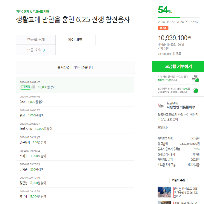Click the 오늘의 추천 heading
Image resolution: width=204 pixels, height=204 pixels.
click(178, 180)
